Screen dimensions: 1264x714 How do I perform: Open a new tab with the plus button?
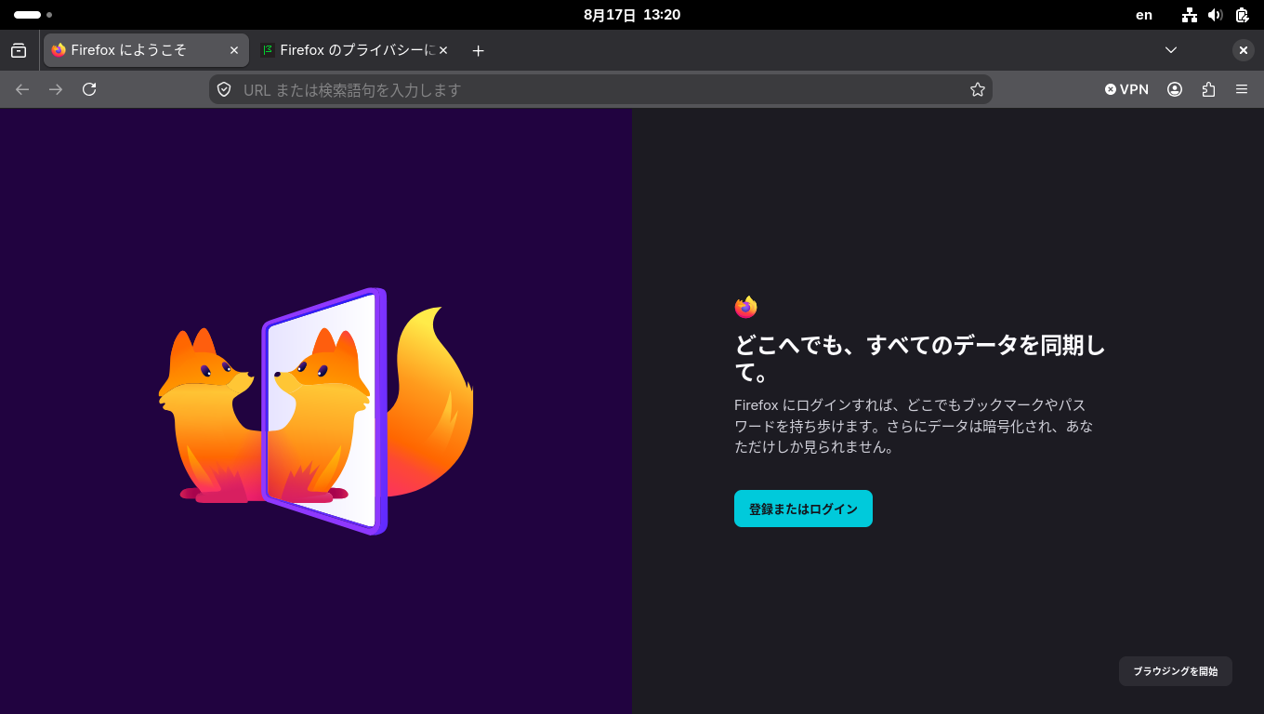tap(478, 50)
